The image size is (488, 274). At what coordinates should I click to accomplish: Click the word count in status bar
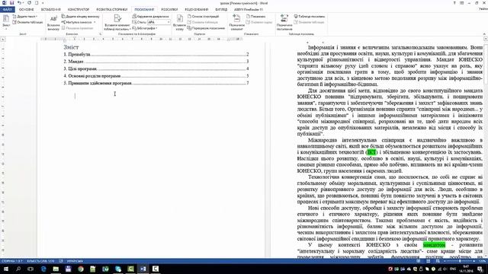tap(40, 261)
